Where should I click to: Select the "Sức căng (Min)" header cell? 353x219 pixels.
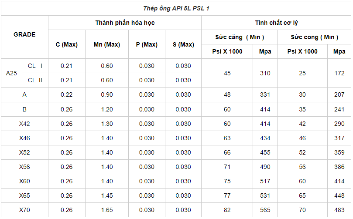click(239, 37)
